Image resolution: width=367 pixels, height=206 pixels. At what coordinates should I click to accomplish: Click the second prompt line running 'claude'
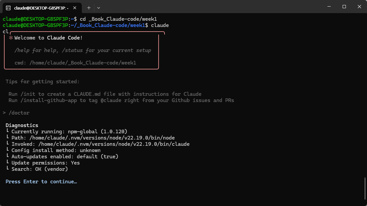pos(86,25)
